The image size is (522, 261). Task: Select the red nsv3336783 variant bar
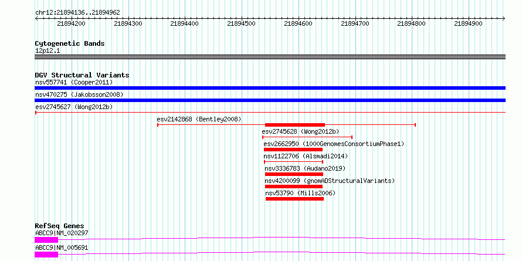294,174
